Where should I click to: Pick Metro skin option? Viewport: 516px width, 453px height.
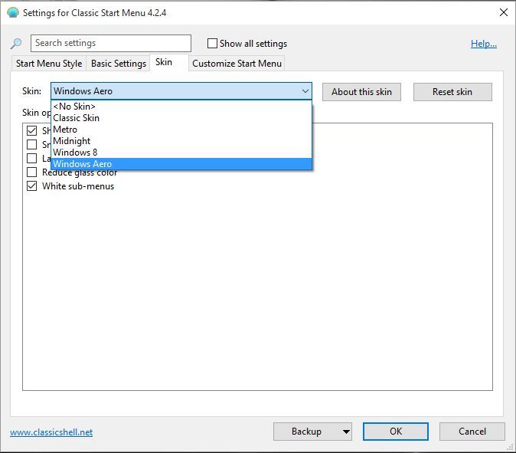pyautogui.click(x=181, y=130)
